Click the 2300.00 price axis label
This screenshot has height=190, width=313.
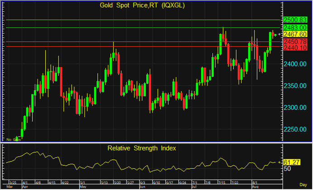pos(294,107)
